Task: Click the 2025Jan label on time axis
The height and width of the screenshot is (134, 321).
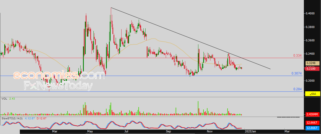Action: pyautogui.click(x=250, y=131)
